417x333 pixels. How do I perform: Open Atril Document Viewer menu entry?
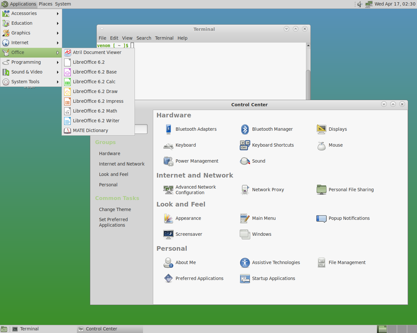pyautogui.click(x=98, y=52)
